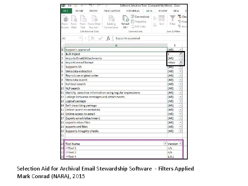The width and height of the screenshot is (248, 186).
Task: Collapse the Tool 1 row
Action: (x=67, y=148)
